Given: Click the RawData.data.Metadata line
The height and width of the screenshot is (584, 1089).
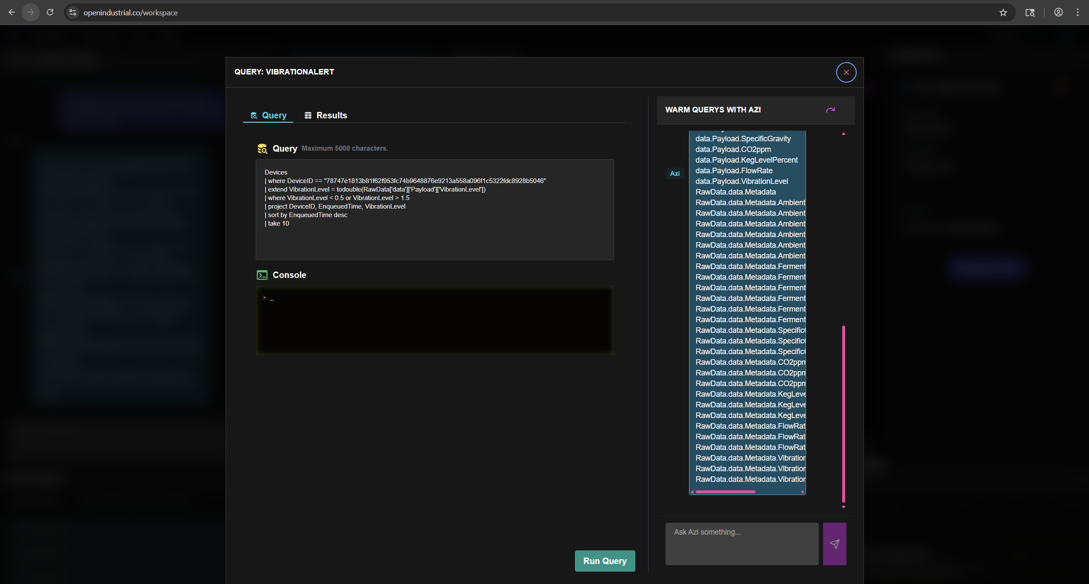Looking at the screenshot, I should 735,192.
